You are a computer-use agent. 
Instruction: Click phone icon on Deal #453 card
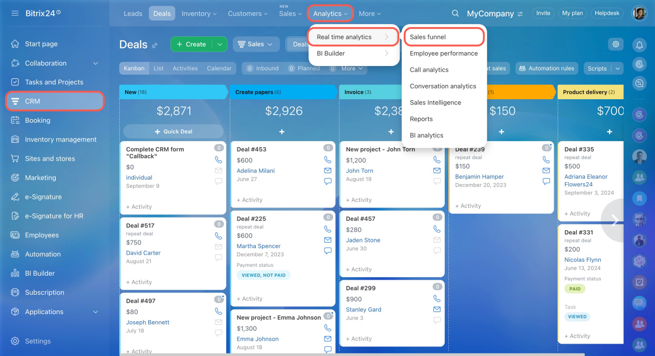pyautogui.click(x=327, y=160)
